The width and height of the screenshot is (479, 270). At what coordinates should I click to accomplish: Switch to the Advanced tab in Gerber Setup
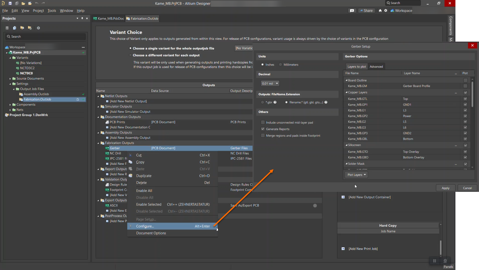pyautogui.click(x=376, y=67)
